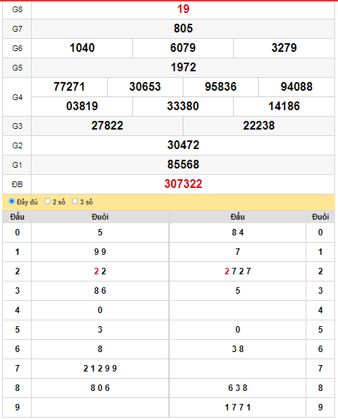This screenshot has width=338, height=419.
Task: Click the G3 number 27822
Action: [107, 126]
